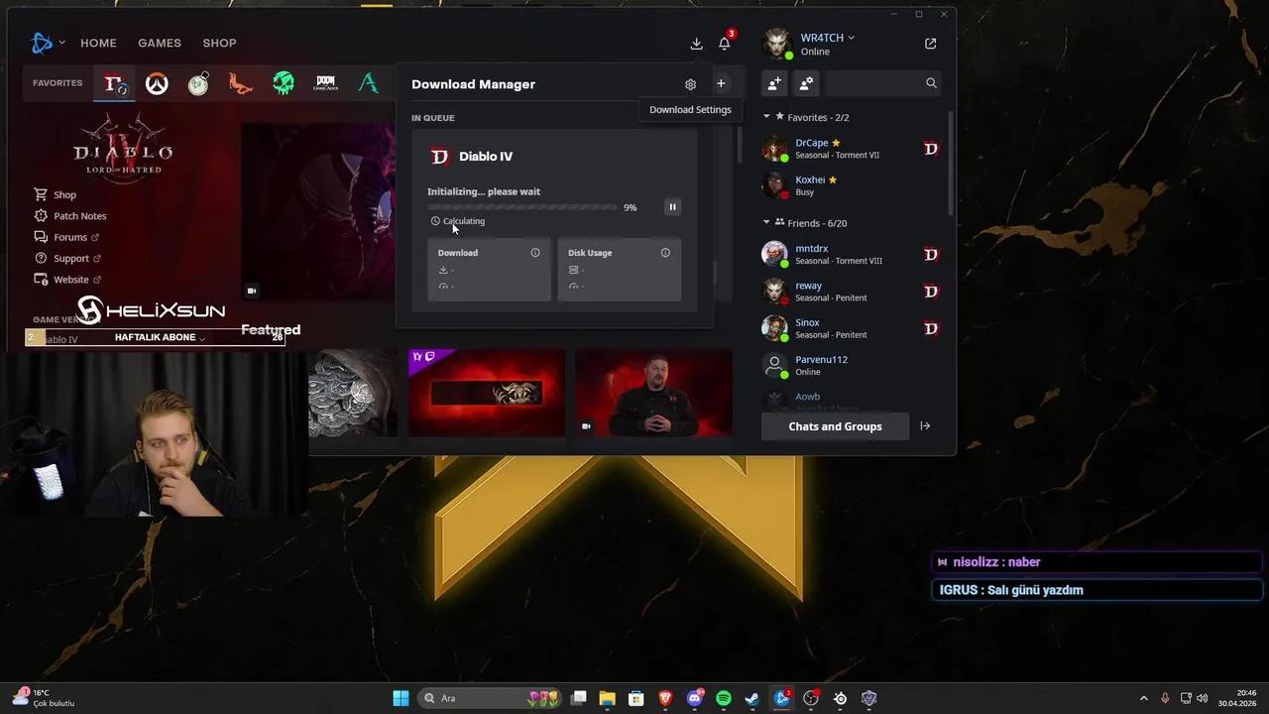
Task: Open the notifications bell
Action: (x=725, y=44)
